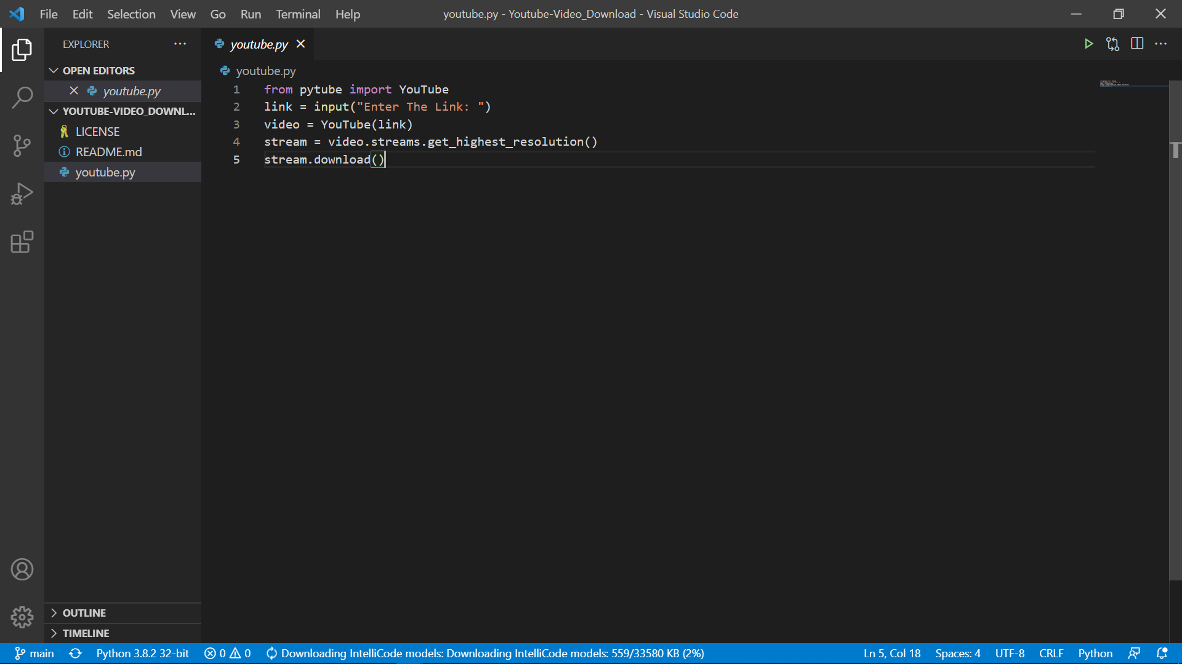Image resolution: width=1182 pixels, height=664 pixels.
Task: Open the Accounts menu icon
Action: pos(22,569)
